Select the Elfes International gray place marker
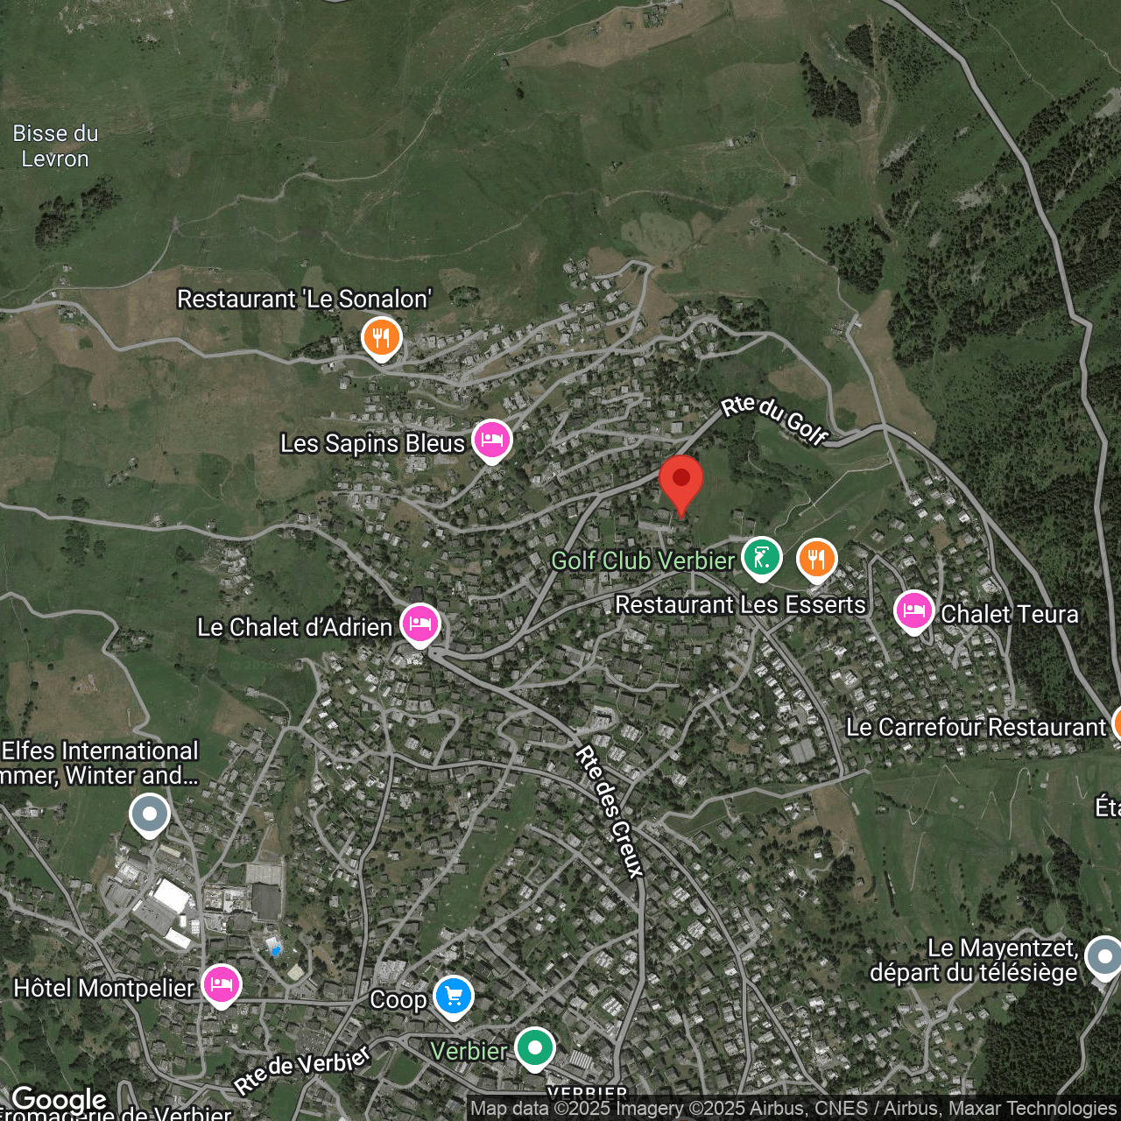 (x=150, y=814)
